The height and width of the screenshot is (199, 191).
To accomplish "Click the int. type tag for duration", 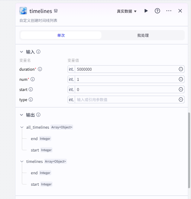I will click(71, 69).
